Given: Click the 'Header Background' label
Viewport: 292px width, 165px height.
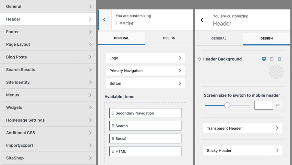Looking at the screenshot, I should coord(222,59).
